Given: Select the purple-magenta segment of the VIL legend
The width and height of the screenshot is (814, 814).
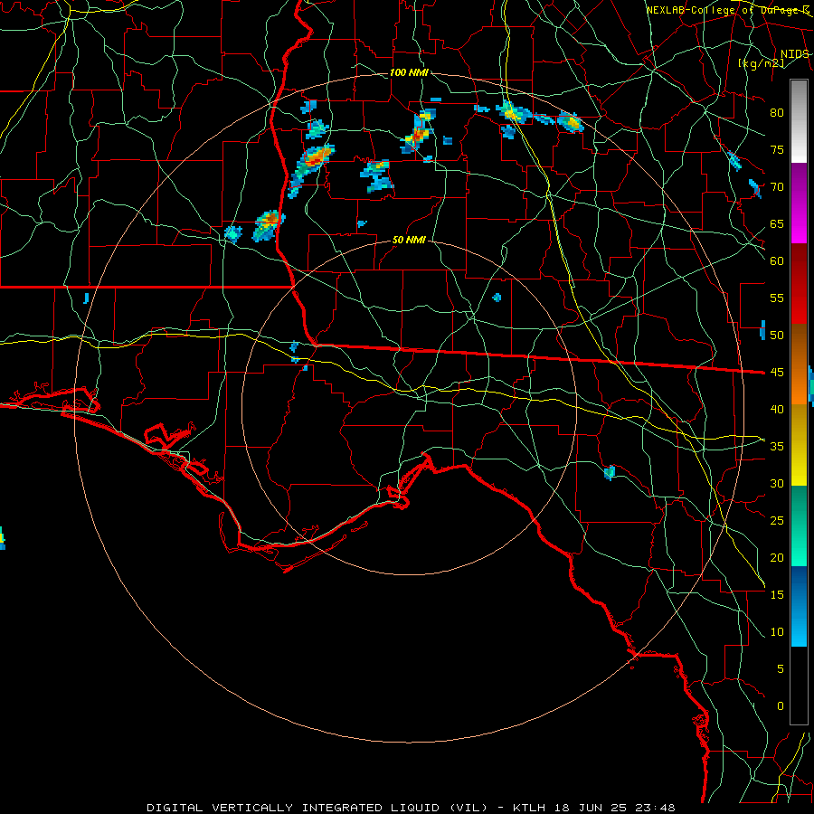Looking at the screenshot, I should (799, 203).
